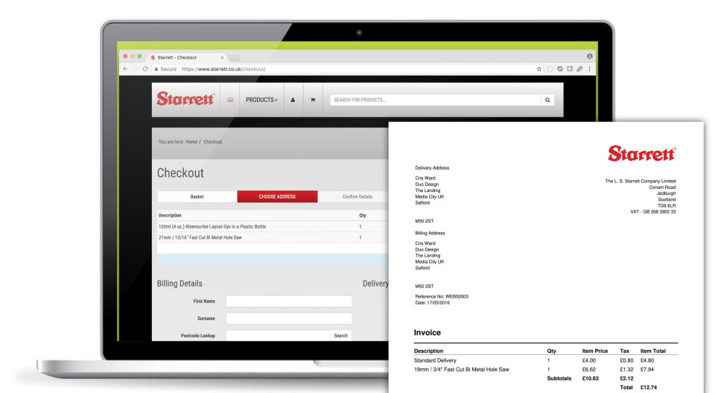This screenshot has height=393, width=715.
Task: Click the user account icon
Action: pos(292,100)
